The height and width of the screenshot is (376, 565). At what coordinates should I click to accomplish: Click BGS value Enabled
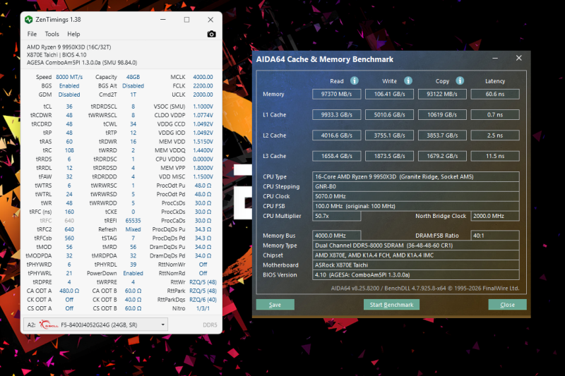click(69, 86)
